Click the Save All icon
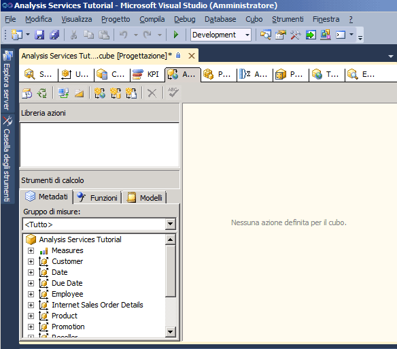This screenshot has width=397, height=349. [x=54, y=35]
